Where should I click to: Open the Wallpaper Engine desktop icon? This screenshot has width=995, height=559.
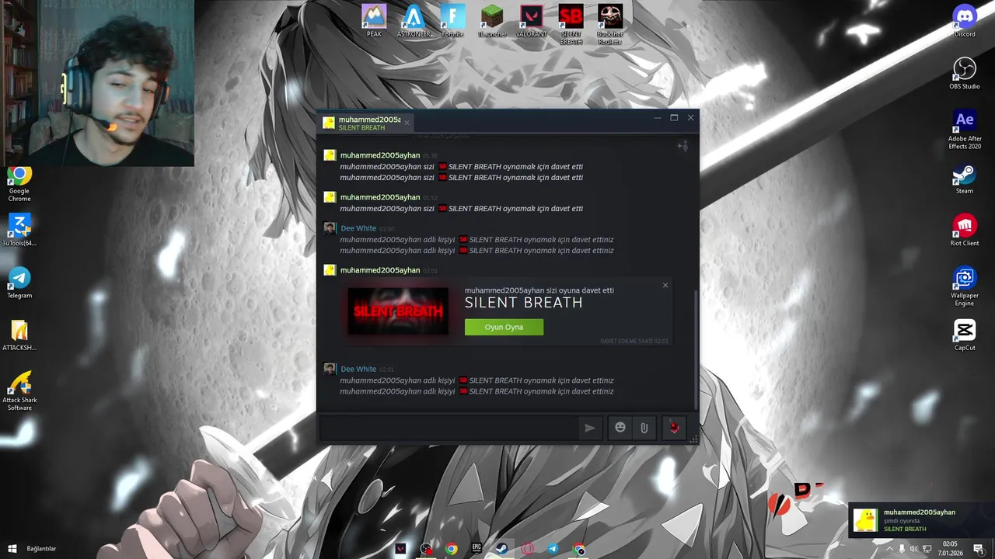965,286
